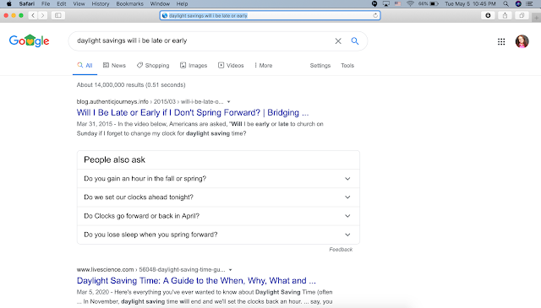The height and width of the screenshot is (308, 541).
Task: Open the Apple menu
Action: click(9, 3)
